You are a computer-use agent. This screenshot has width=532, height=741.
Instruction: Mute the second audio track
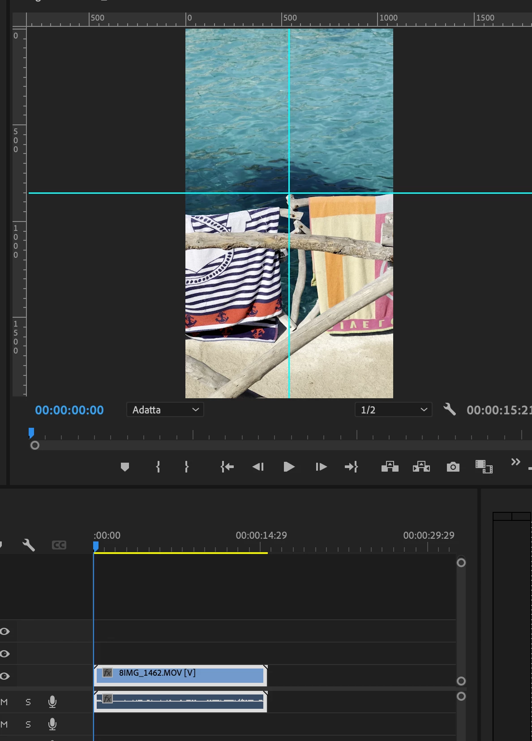coord(4,724)
